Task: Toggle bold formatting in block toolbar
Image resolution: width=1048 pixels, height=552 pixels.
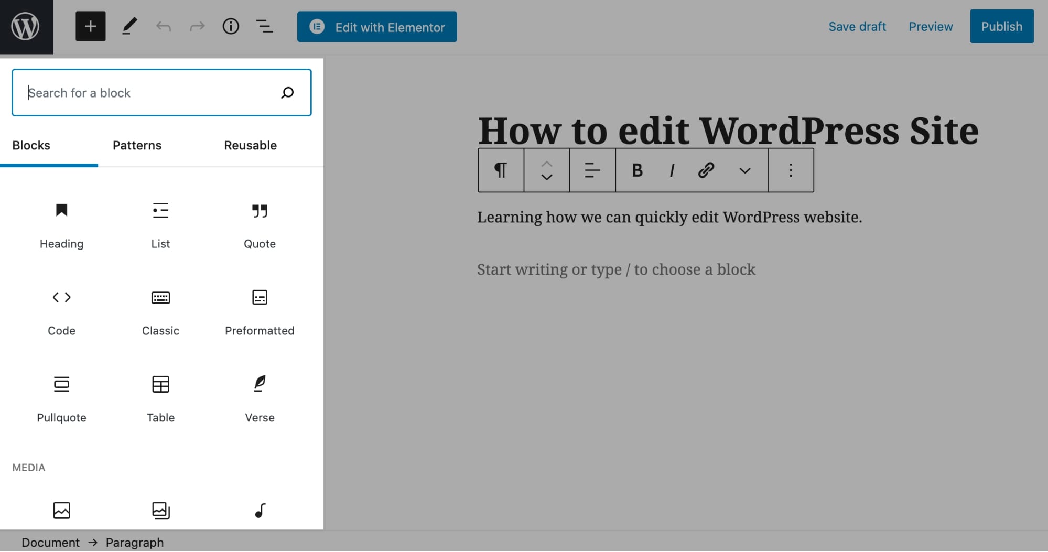Action: click(x=637, y=170)
